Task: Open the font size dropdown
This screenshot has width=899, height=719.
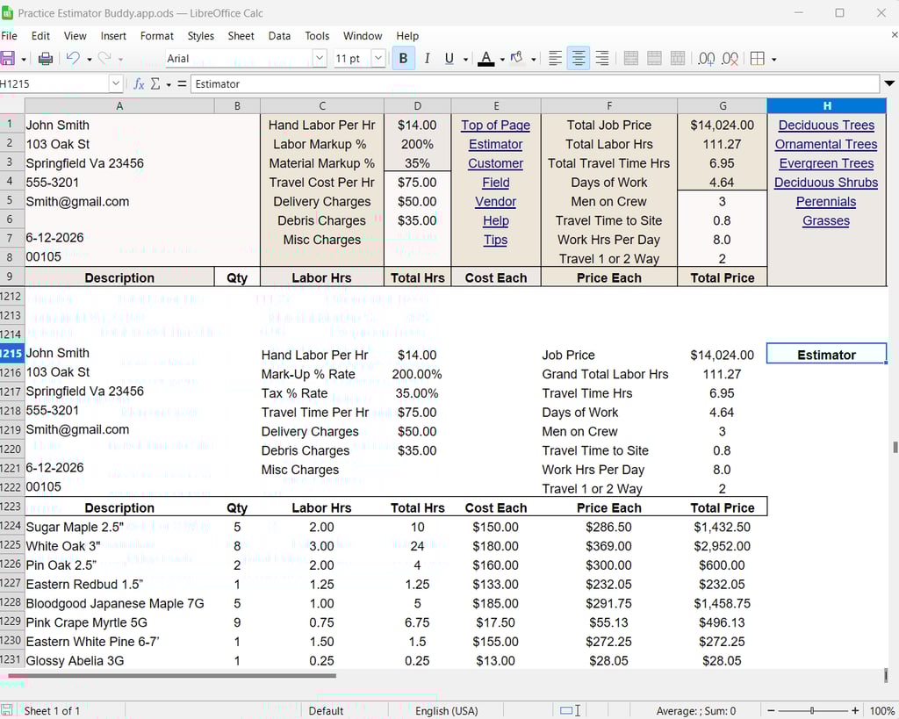Action: (378, 58)
